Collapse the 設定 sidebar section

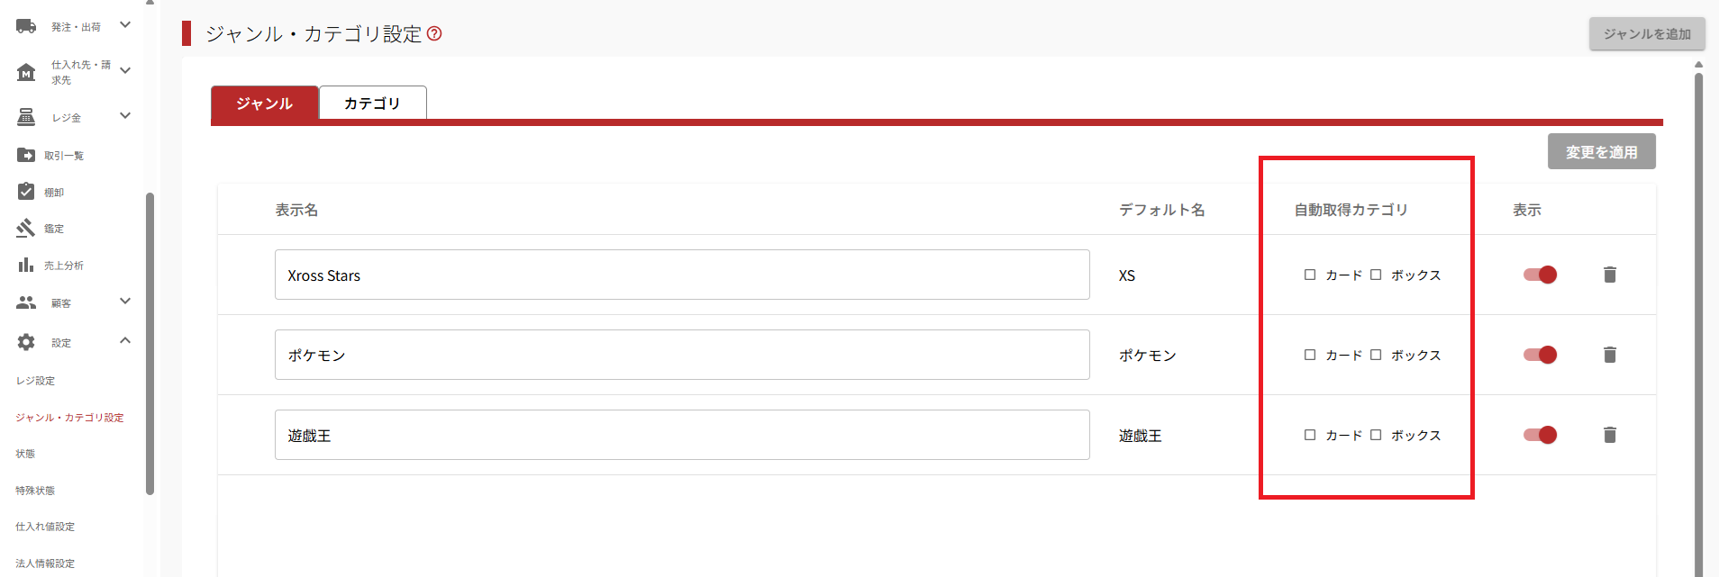(125, 340)
